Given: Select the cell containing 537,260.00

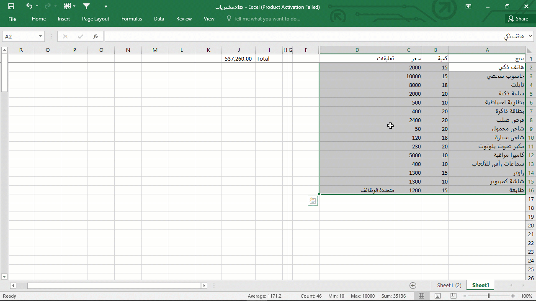Looking at the screenshot, I should coord(239,59).
